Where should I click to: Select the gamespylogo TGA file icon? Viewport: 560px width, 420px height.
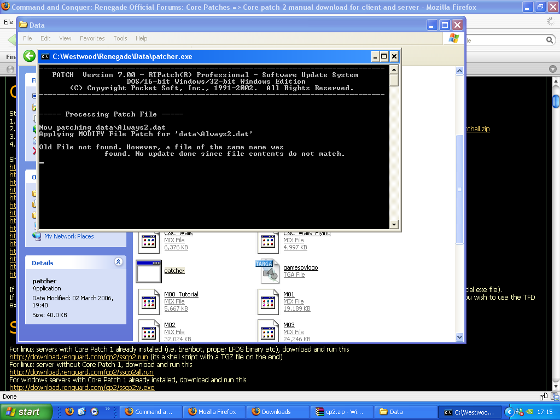[267, 271]
